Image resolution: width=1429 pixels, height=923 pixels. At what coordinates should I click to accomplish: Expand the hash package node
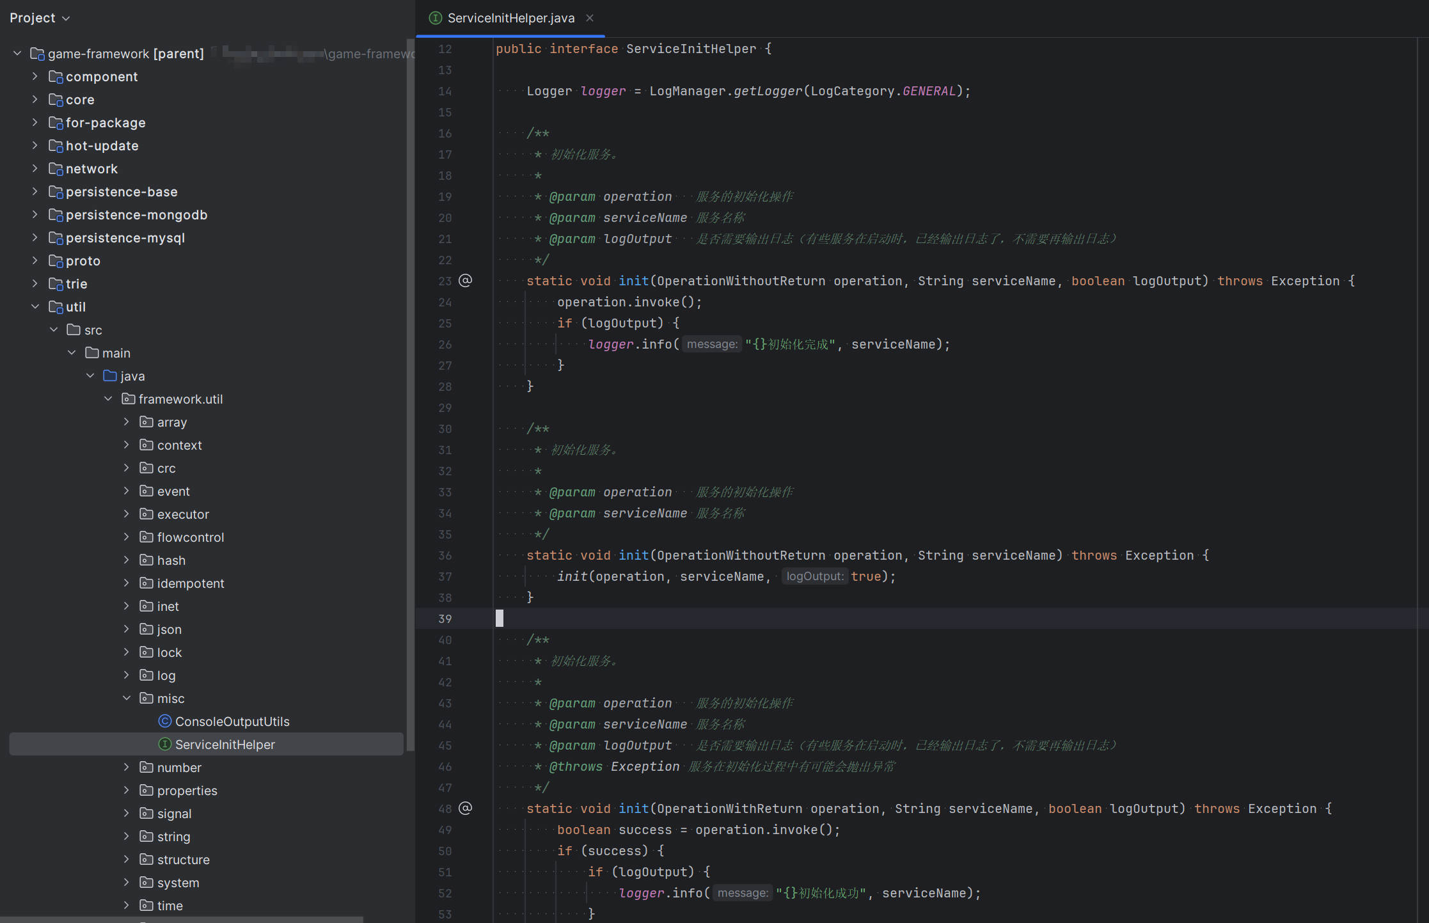[x=126, y=560]
